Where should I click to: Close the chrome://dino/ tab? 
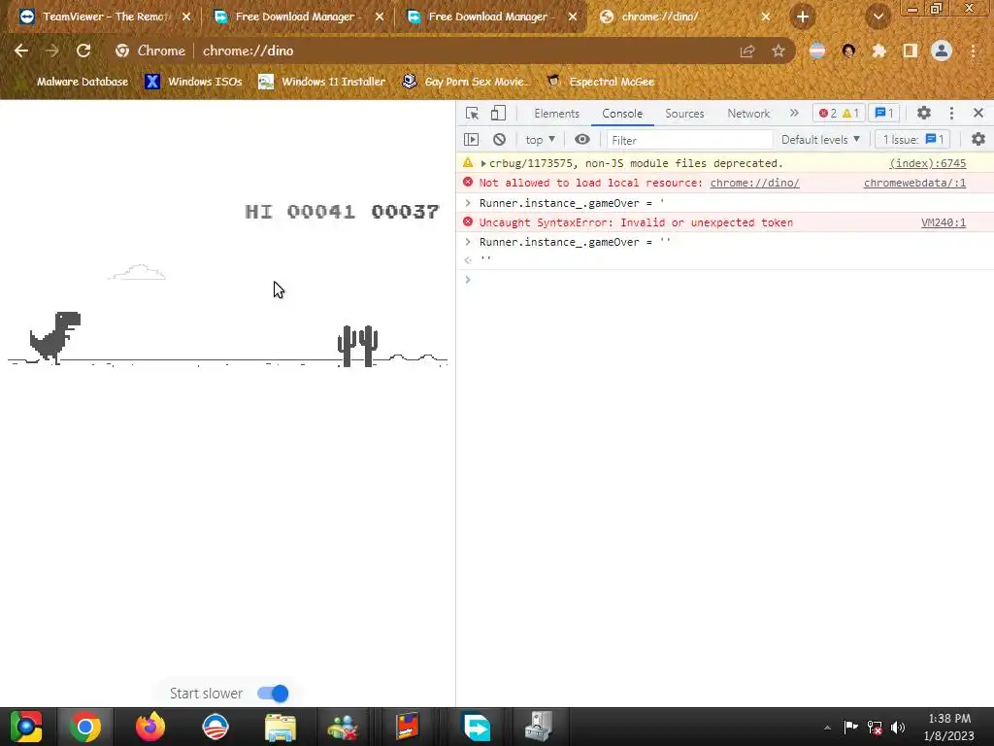[x=765, y=17]
